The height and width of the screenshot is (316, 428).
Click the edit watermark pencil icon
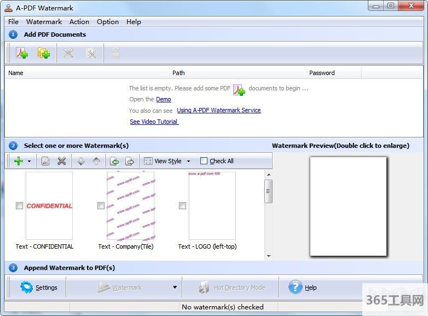(x=45, y=161)
